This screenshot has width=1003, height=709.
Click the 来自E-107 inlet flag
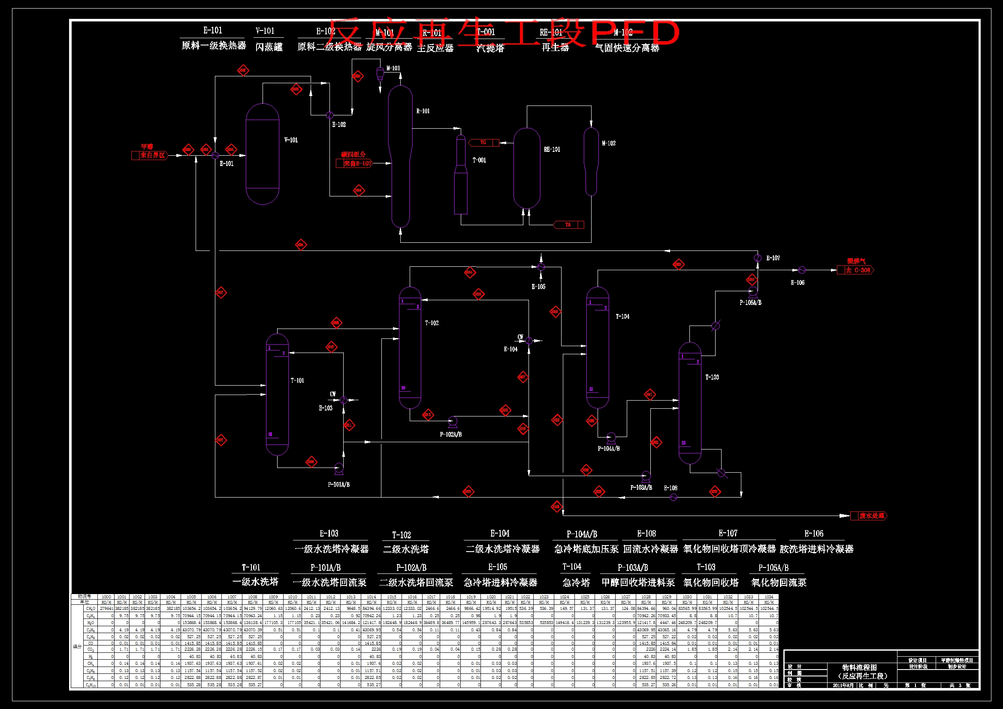point(354,164)
